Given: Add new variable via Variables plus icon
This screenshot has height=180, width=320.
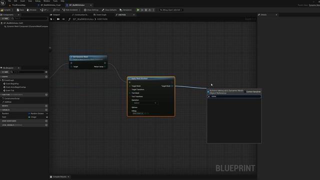Looking at the screenshot, I should coord(46,110).
